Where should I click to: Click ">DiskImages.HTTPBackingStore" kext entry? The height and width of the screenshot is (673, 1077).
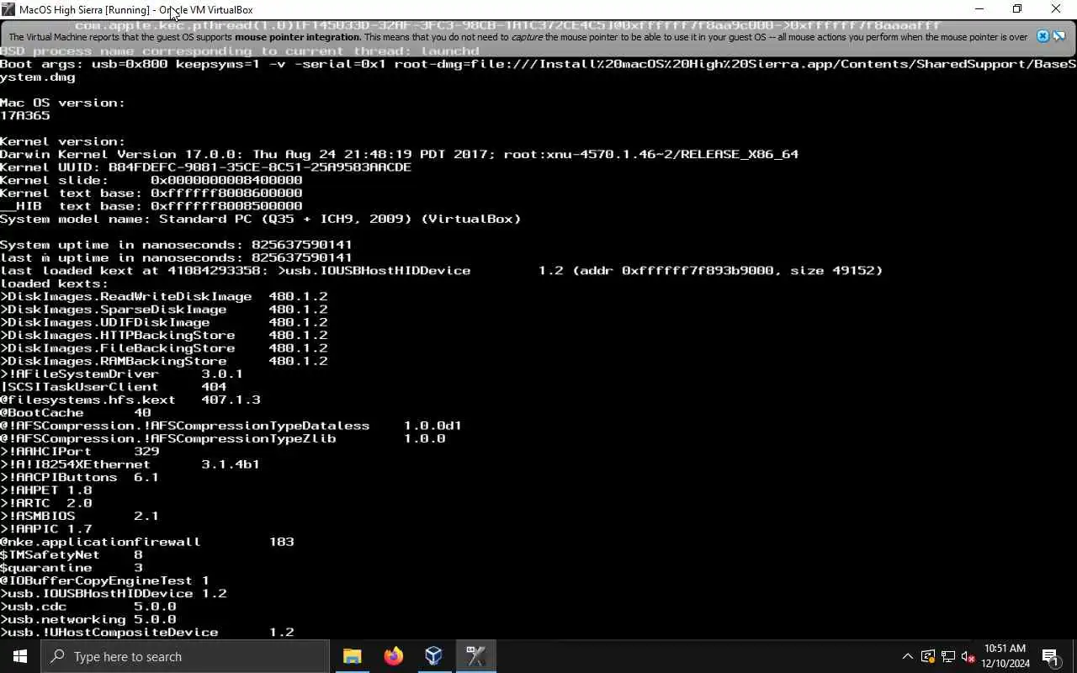click(163, 335)
